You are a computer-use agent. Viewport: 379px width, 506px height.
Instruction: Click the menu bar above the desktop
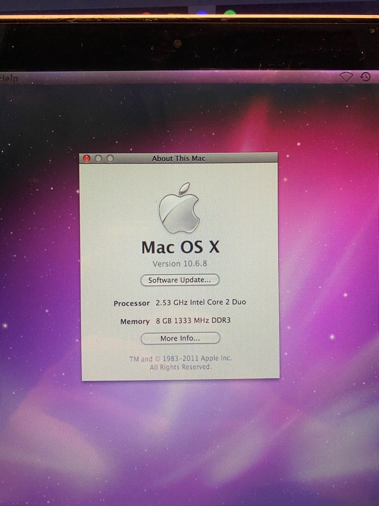click(x=187, y=78)
